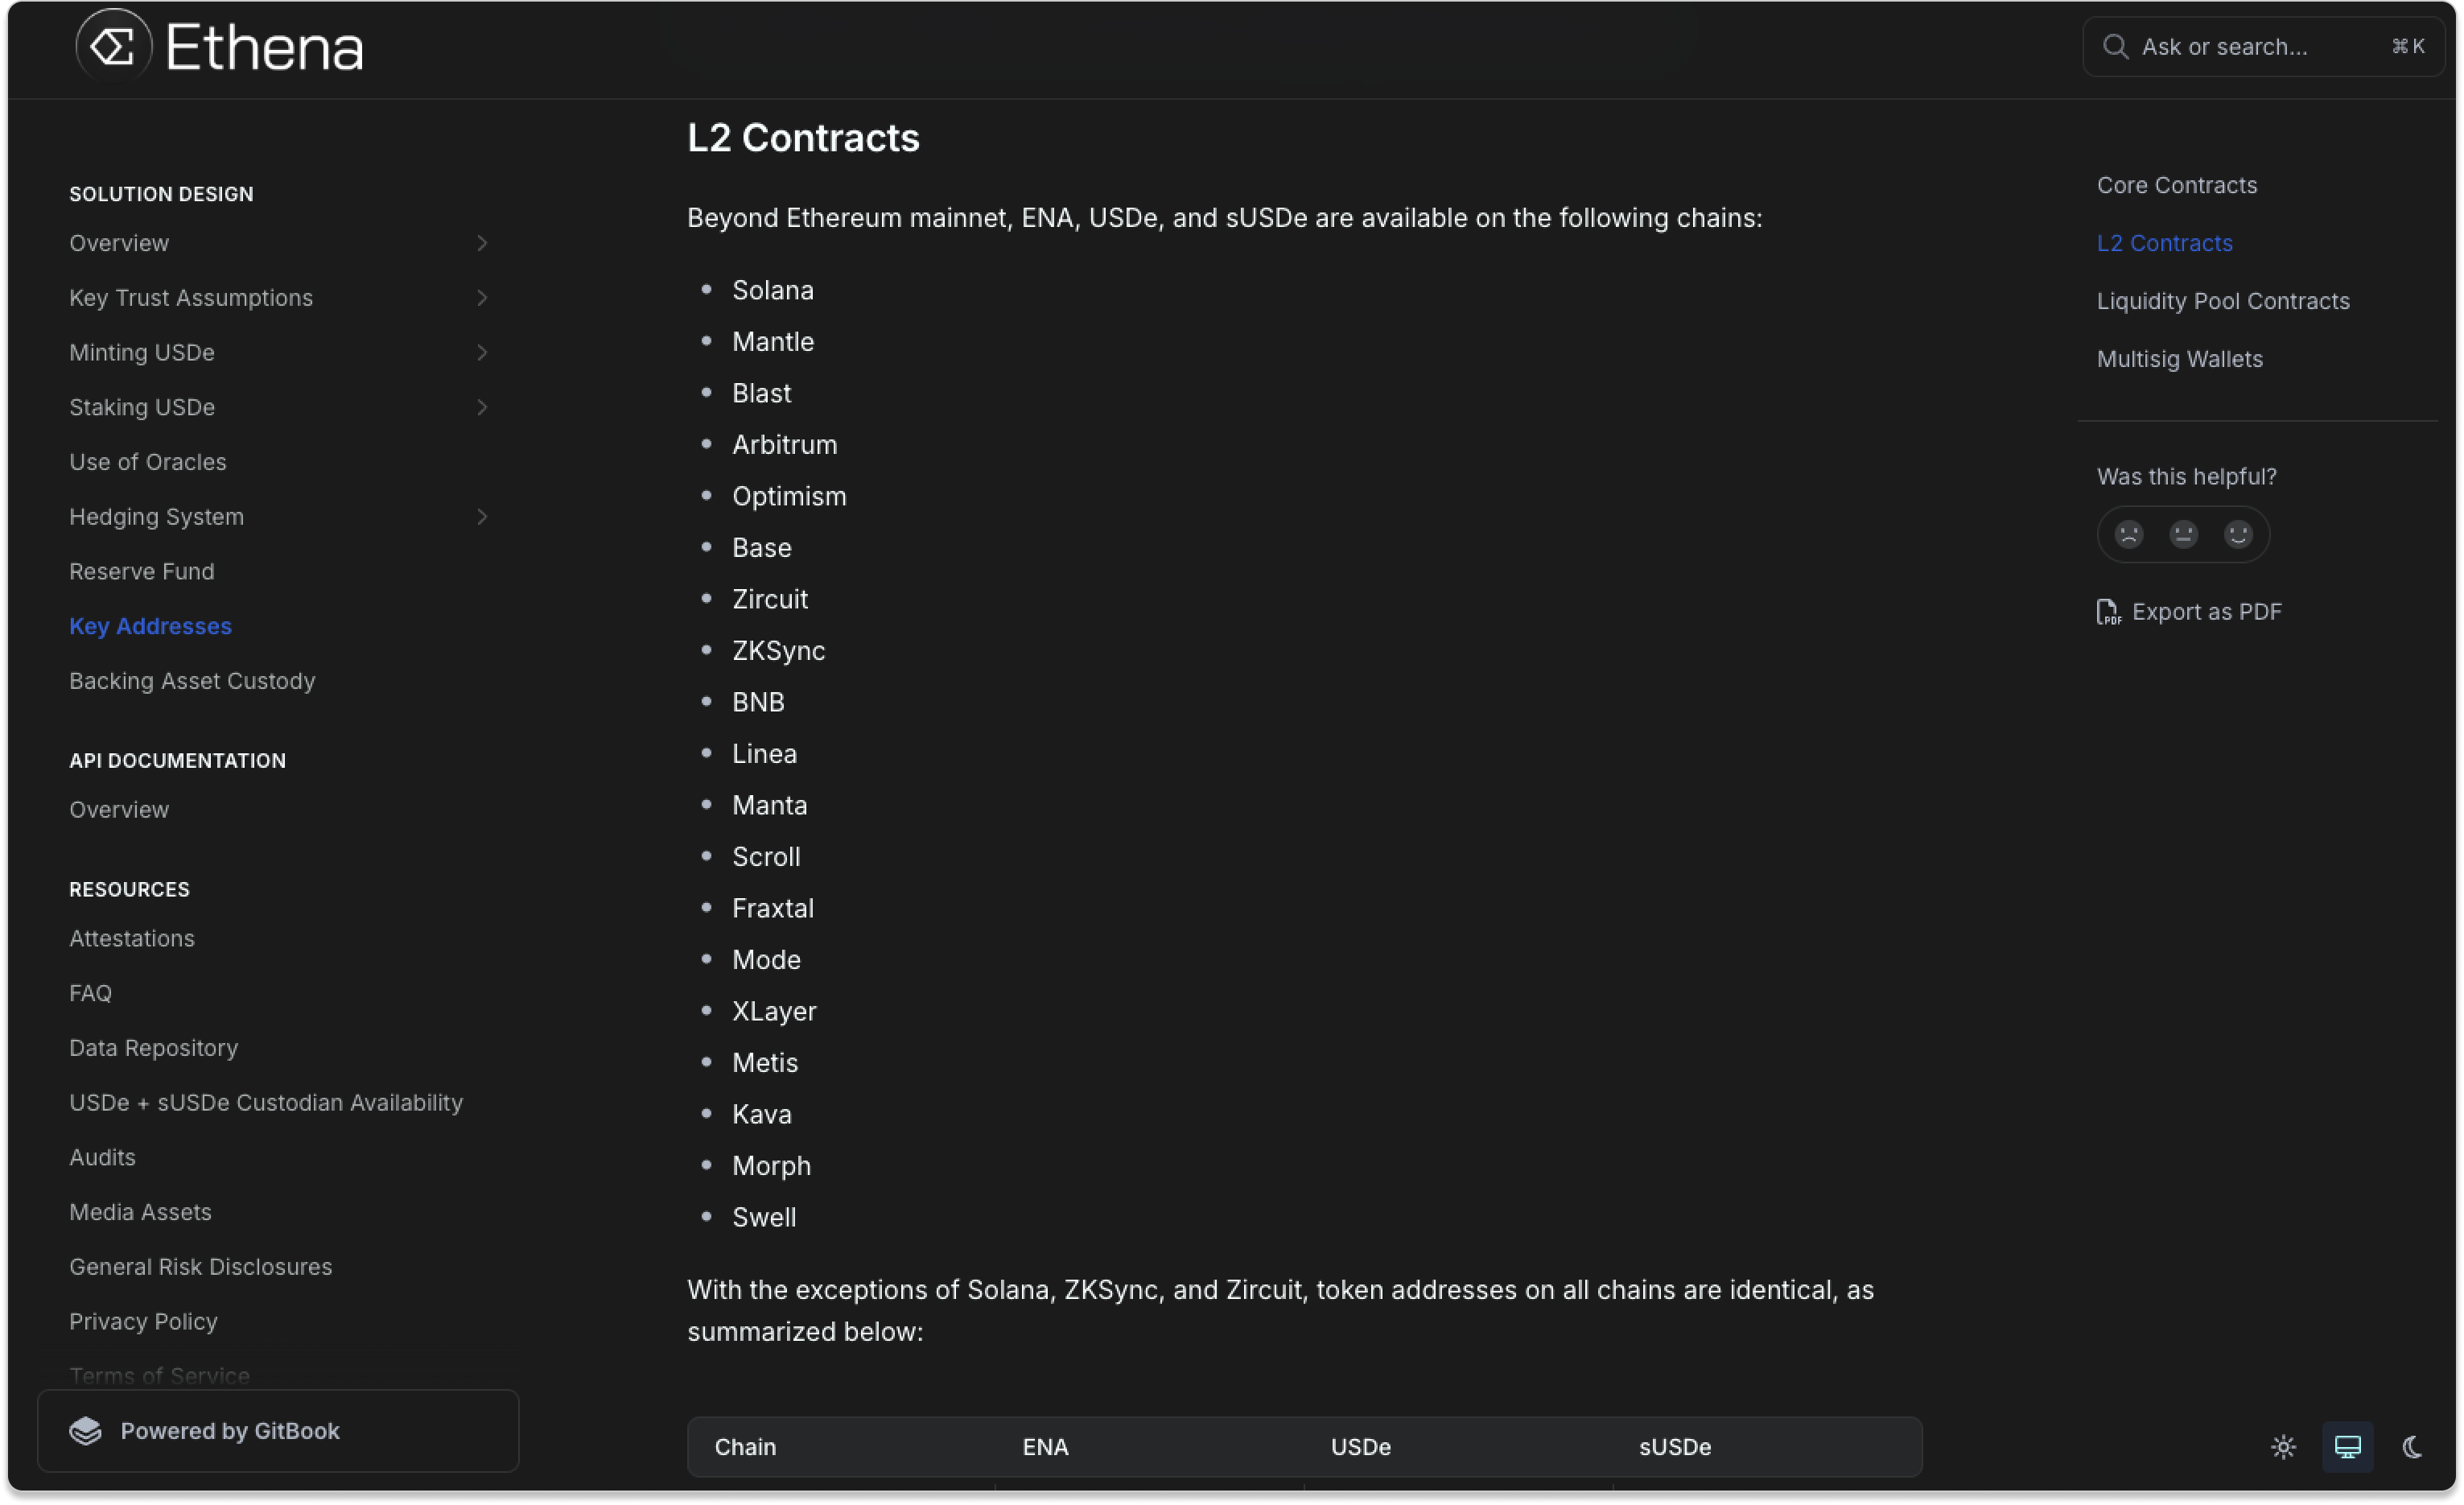Viewport: 2464px width, 1505px height.
Task: Click the GitBook logo icon
Action: click(x=86, y=1431)
